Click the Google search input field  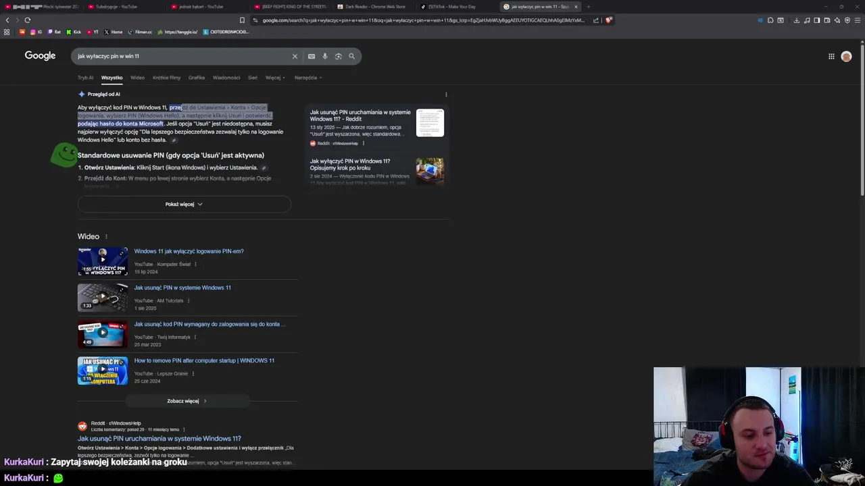182,57
